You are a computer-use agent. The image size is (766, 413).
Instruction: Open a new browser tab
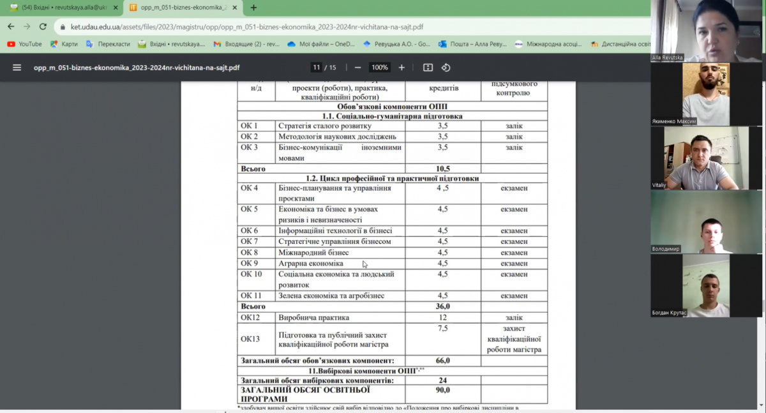coord(253,8)
